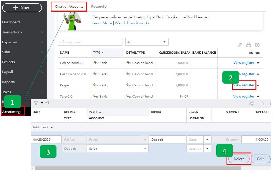Viewport: 275px width, 172px height.
Task: Print the chart of accounts list
Action: tap(248, 45)
